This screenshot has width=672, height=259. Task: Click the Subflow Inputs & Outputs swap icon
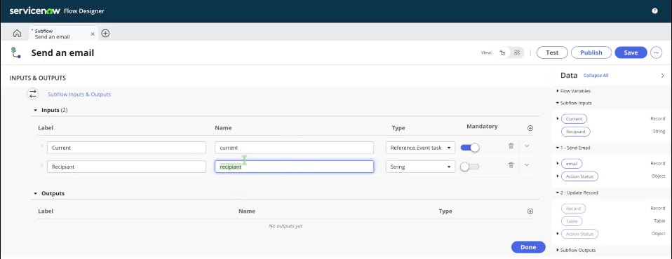[x=33, y=94]
